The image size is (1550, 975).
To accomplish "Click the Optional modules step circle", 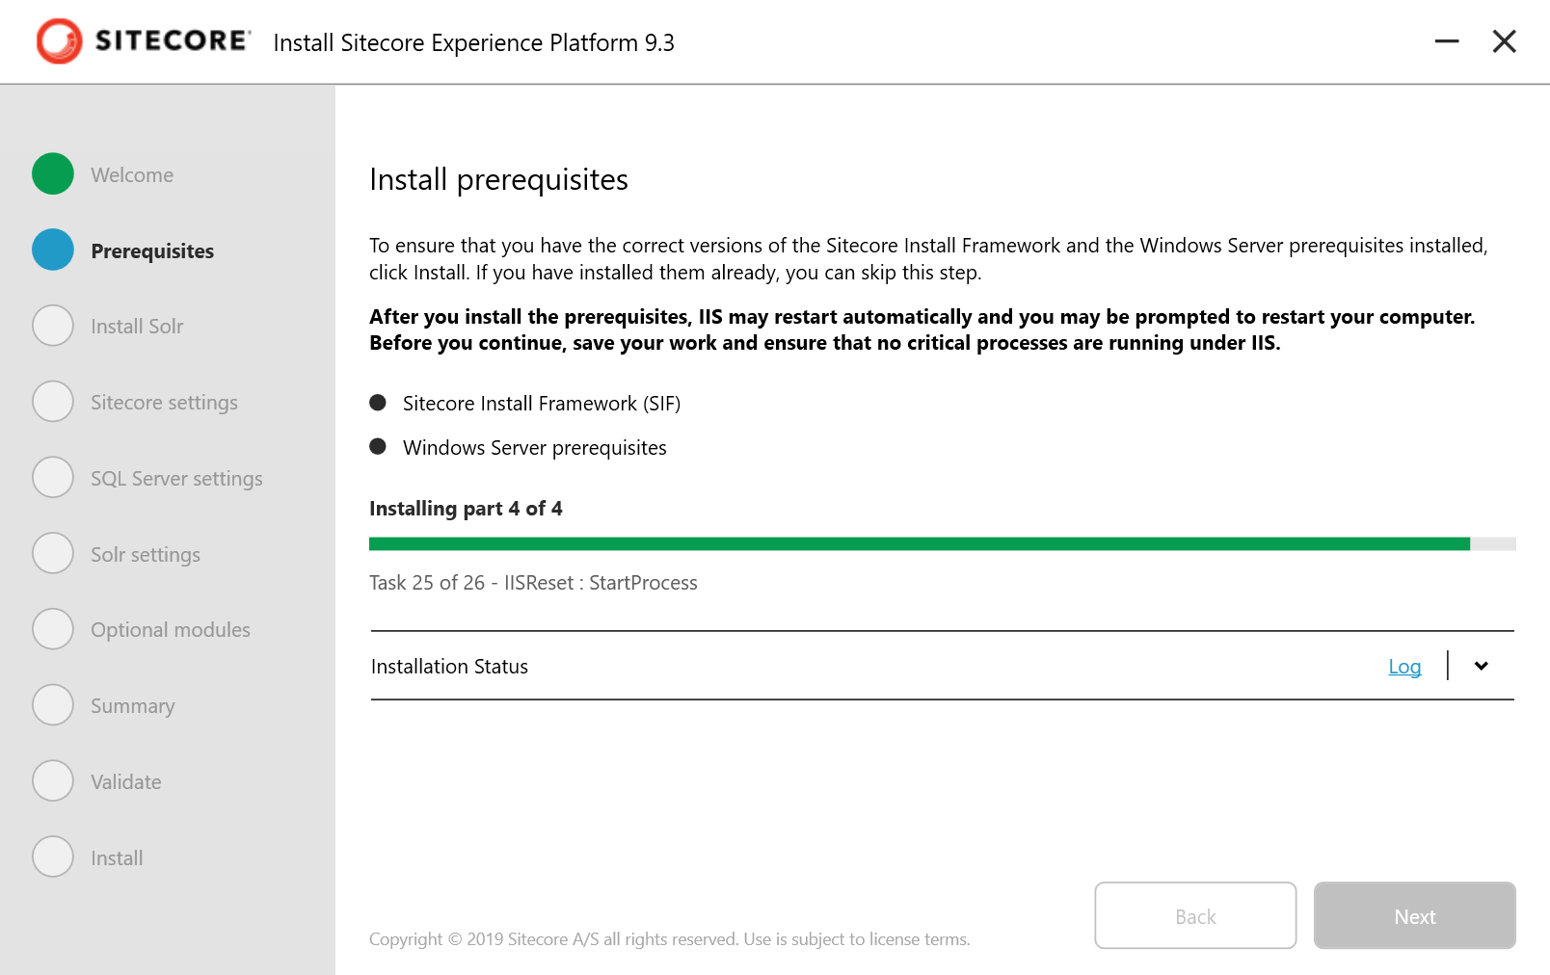I will point(53,628).
